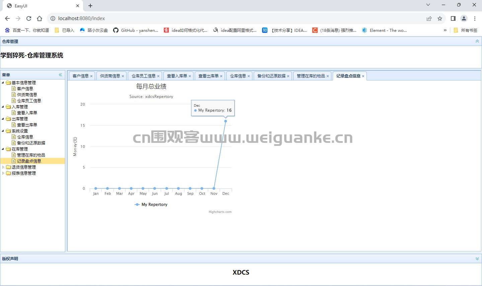Reload the localhost page
Screen dimensions: 482x286
(x=29, y=18)
